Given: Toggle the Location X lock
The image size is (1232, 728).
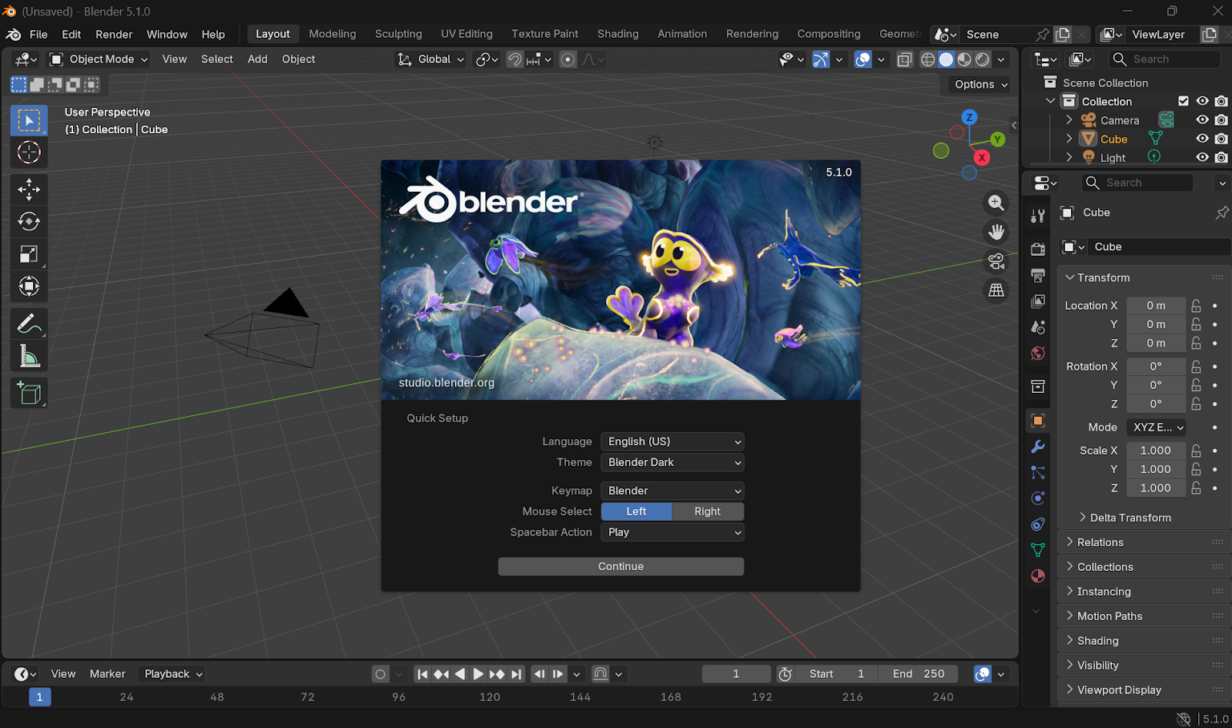Looking at the screenshot, I should (1196, 306).
